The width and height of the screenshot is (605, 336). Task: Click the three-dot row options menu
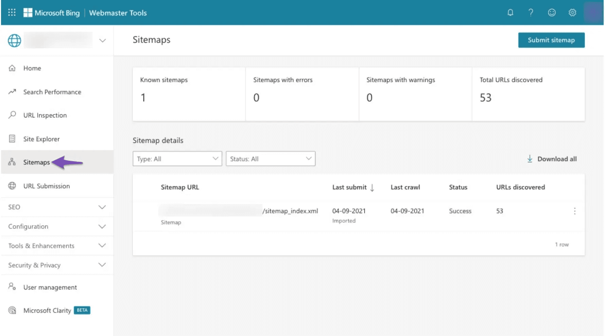pos(574,211)
